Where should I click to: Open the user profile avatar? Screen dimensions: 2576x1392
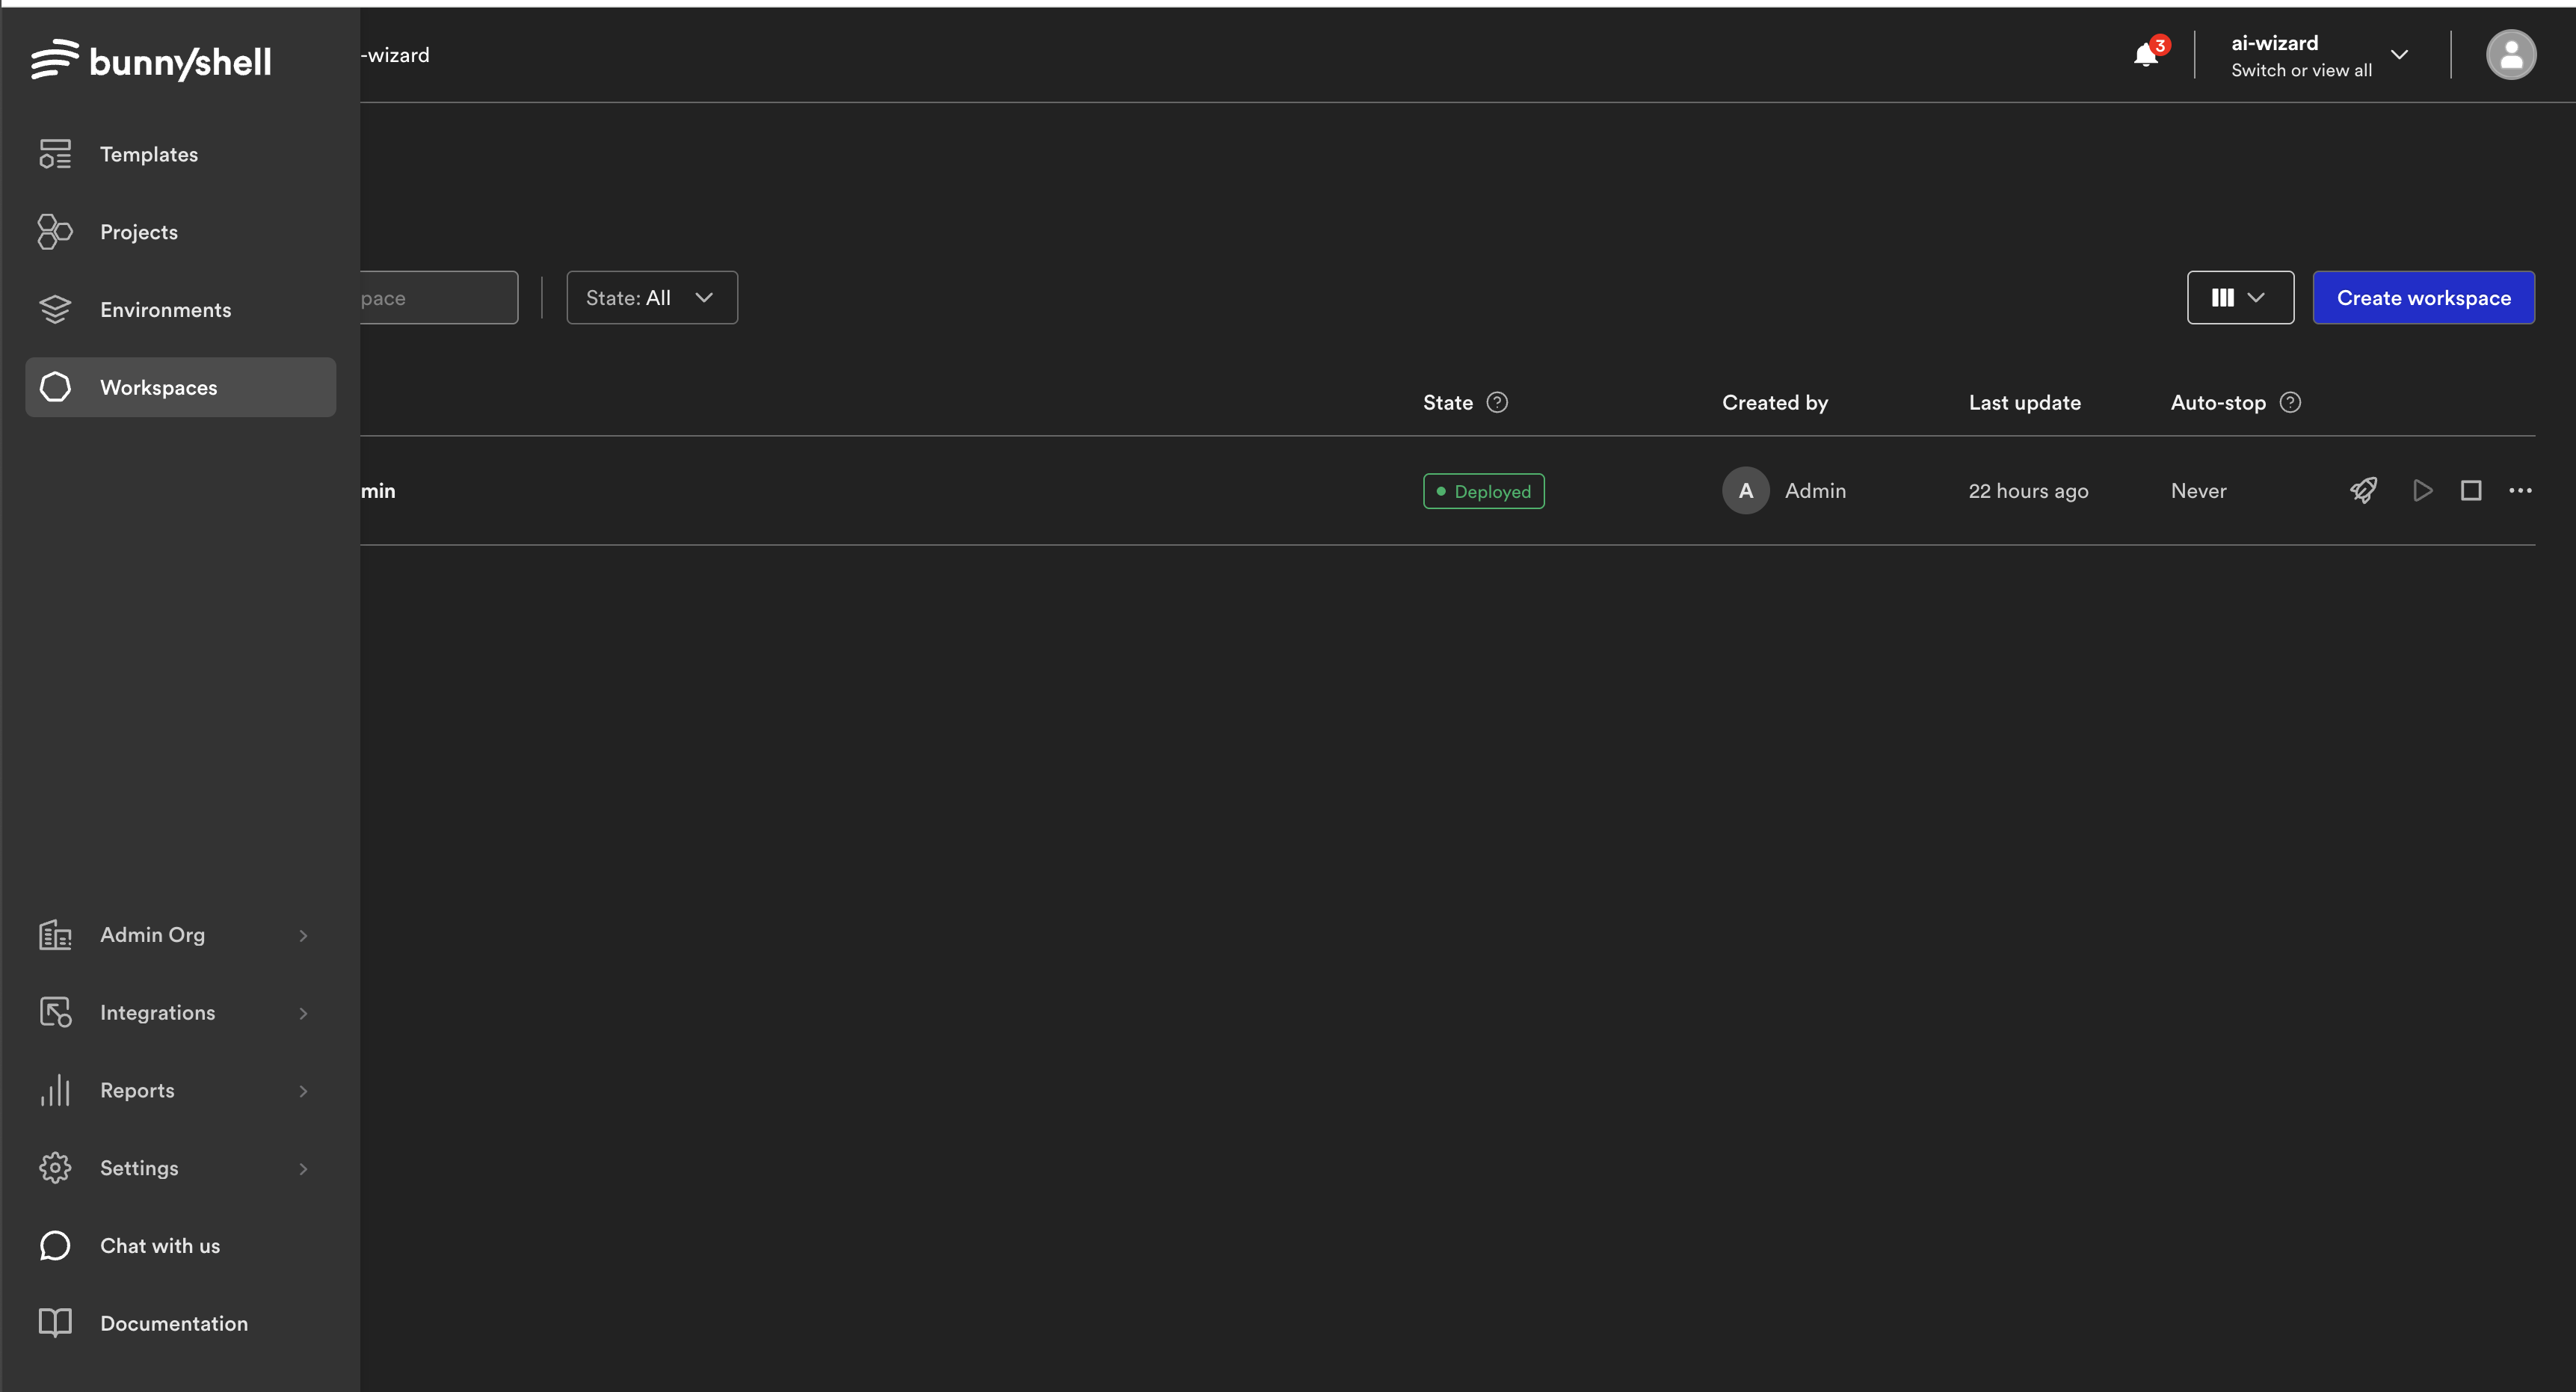tap(2511, 54)
